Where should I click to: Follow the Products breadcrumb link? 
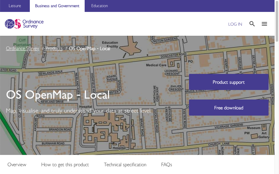point(54,48)
